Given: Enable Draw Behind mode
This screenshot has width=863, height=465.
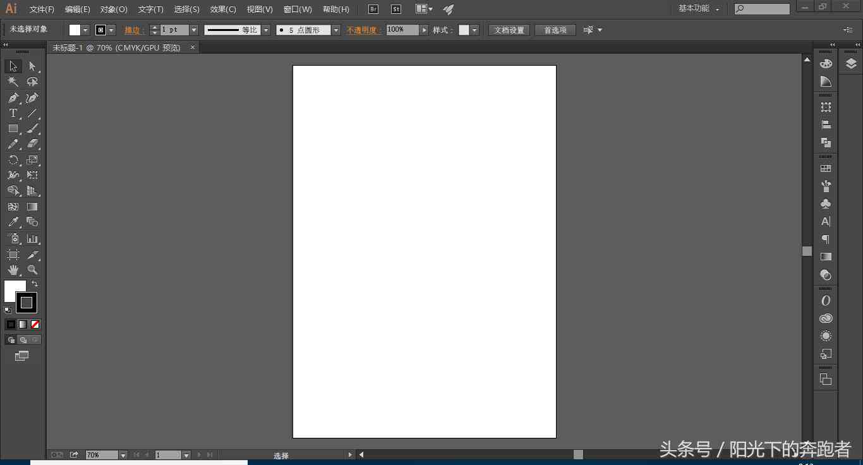Looking at the screenshot, I should point(23,340).
